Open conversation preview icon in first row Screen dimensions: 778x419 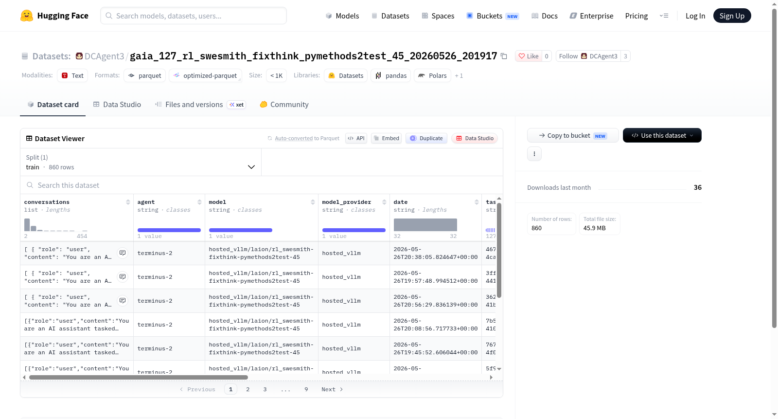point(123,253)
